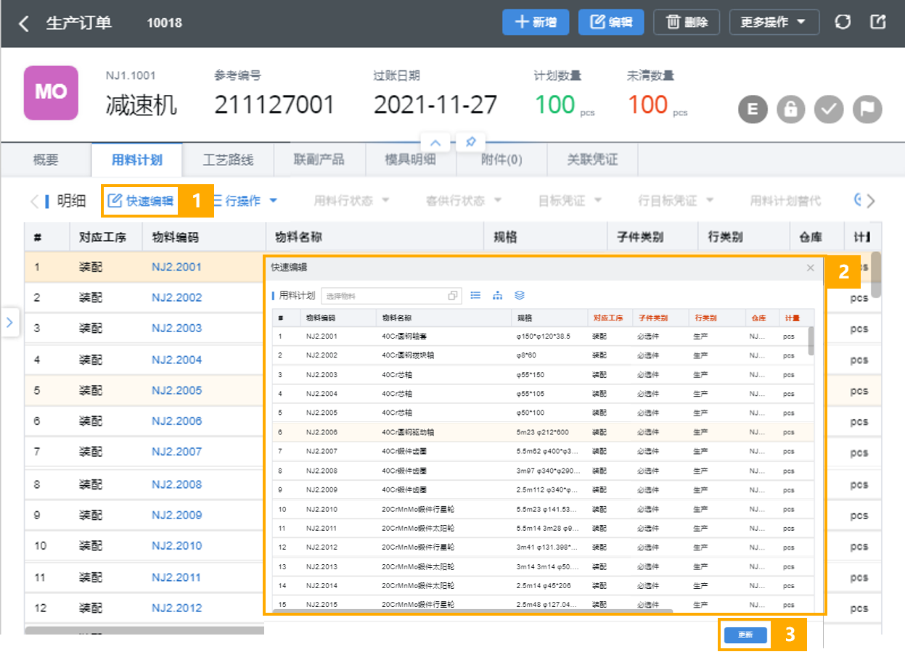Switch to hierarchy tree view icon
This screenshot has height=657, width=905.
click(497, 295)
